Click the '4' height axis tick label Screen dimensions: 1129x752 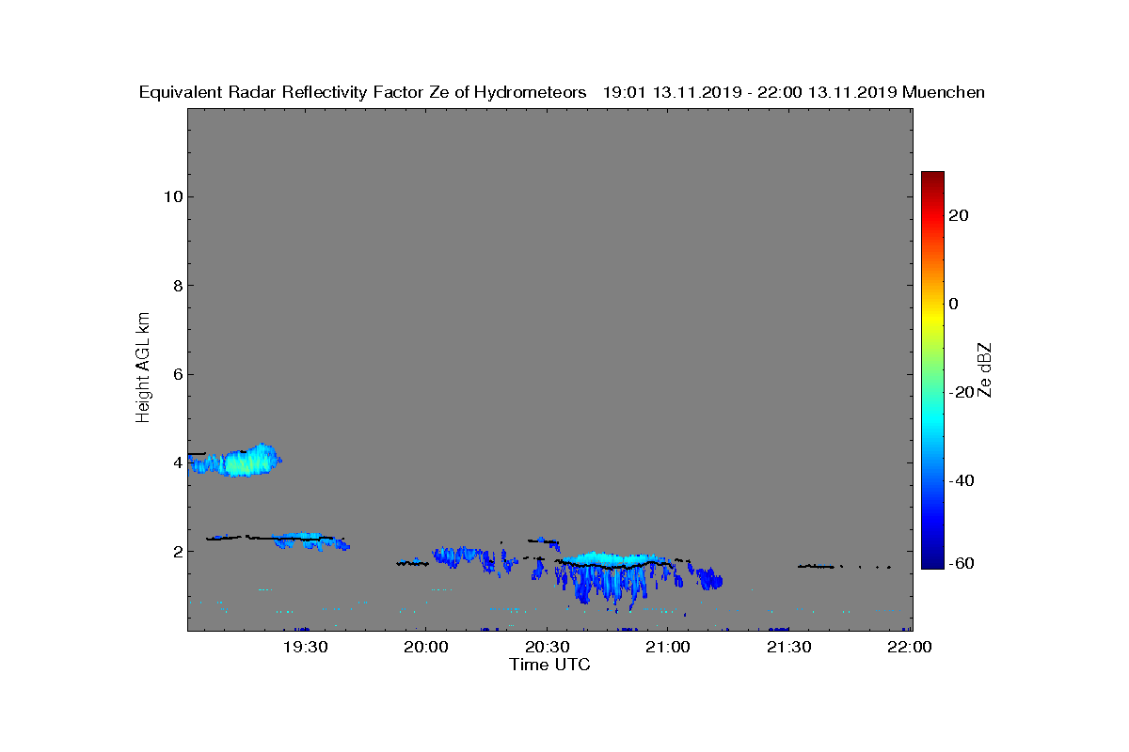pos(176,462)
